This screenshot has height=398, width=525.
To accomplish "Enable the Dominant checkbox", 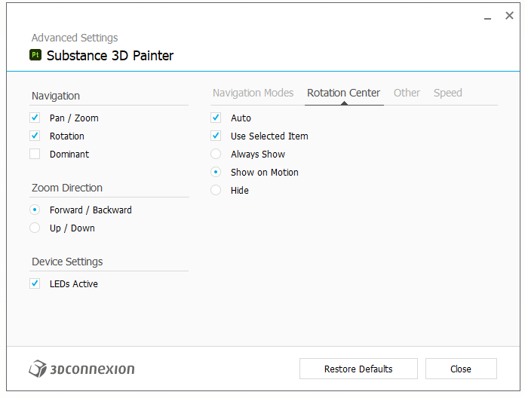I will click(35, 155).
